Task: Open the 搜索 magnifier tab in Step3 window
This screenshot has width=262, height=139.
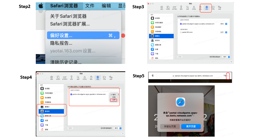Action: tap(187, 8)
